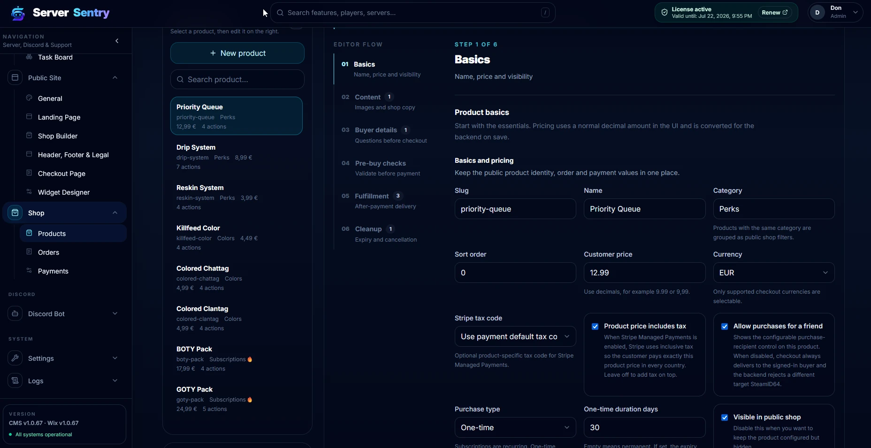The height and width of the screenshot is (448, 871).
Task: Open the Purchase type dropdown
Action: (515, 427)
